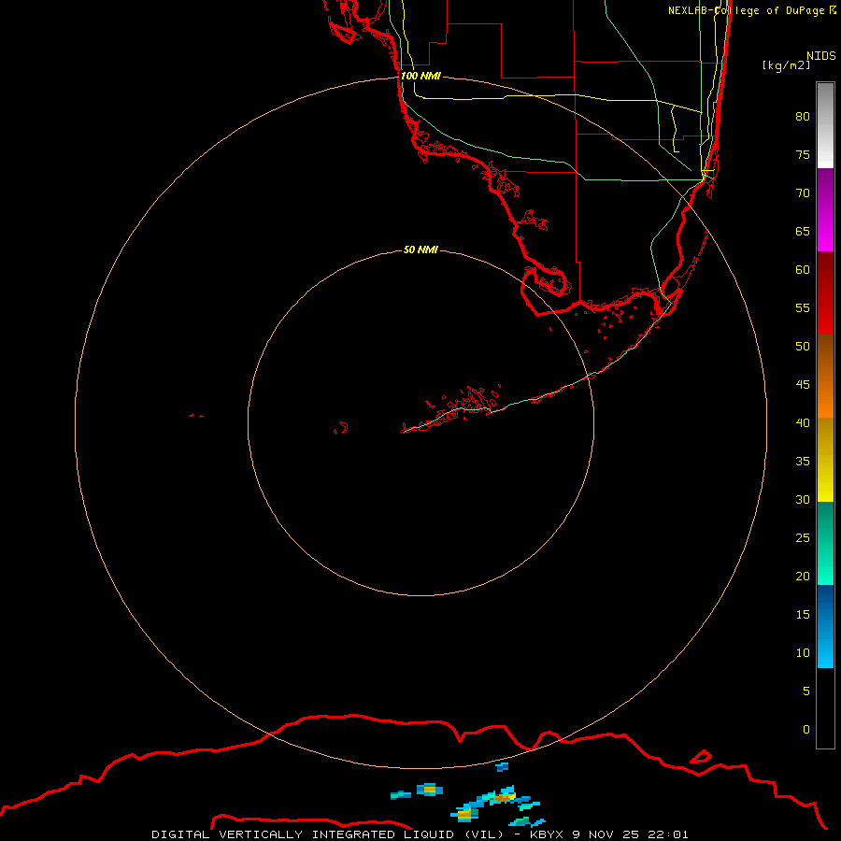Image resolution: width=841 pixels, height=841 pixels.
Task: Click the color scale value 45
Action: click(x=803, y=385)
